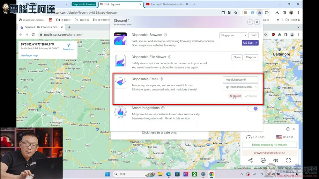Screen dimensions: 319x179
Task: Edit the hopefuljackson5 email name field
Action: click(x=241, y=80)
